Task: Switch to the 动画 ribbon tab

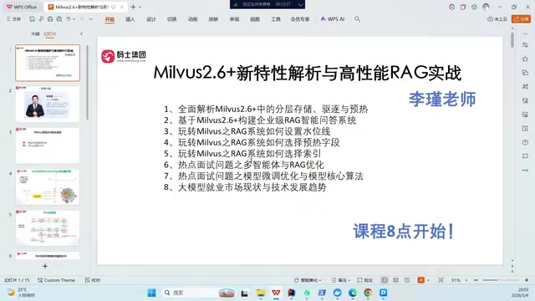Action: pos(193,19)
